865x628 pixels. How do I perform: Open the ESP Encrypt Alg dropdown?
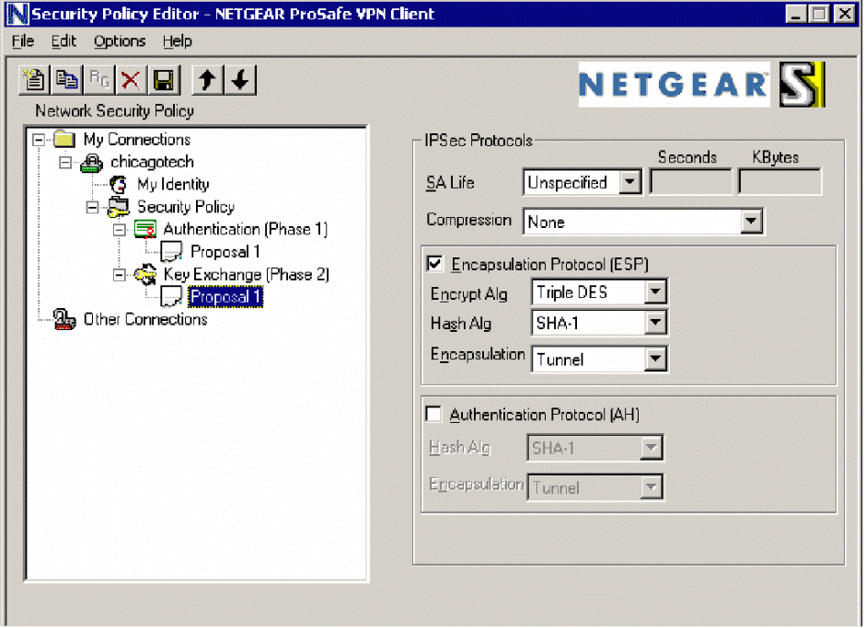(655, 291)
